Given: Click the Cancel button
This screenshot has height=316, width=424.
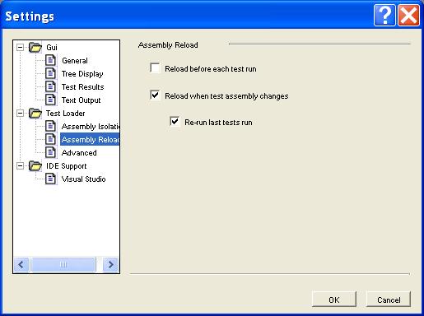Looking at the screenshot, I should (x=389, y=300).
